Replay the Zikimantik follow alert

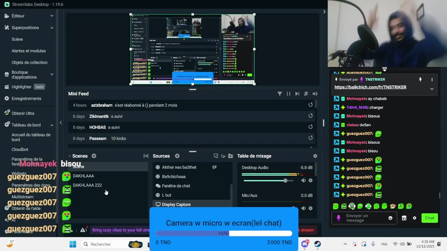click(x=310, y=116)
